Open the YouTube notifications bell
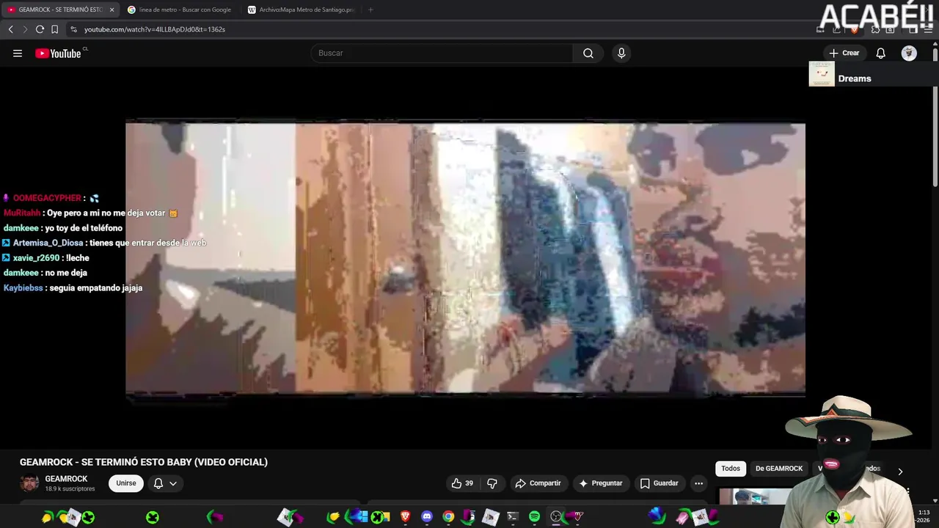Image resolution: width=939 pixels, height=528 pixels. (x=880, y=53)
